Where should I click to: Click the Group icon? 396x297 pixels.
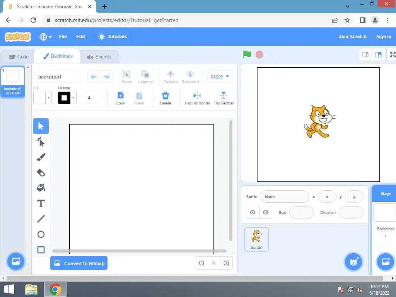pyautogui.click(x=126, y=77)
